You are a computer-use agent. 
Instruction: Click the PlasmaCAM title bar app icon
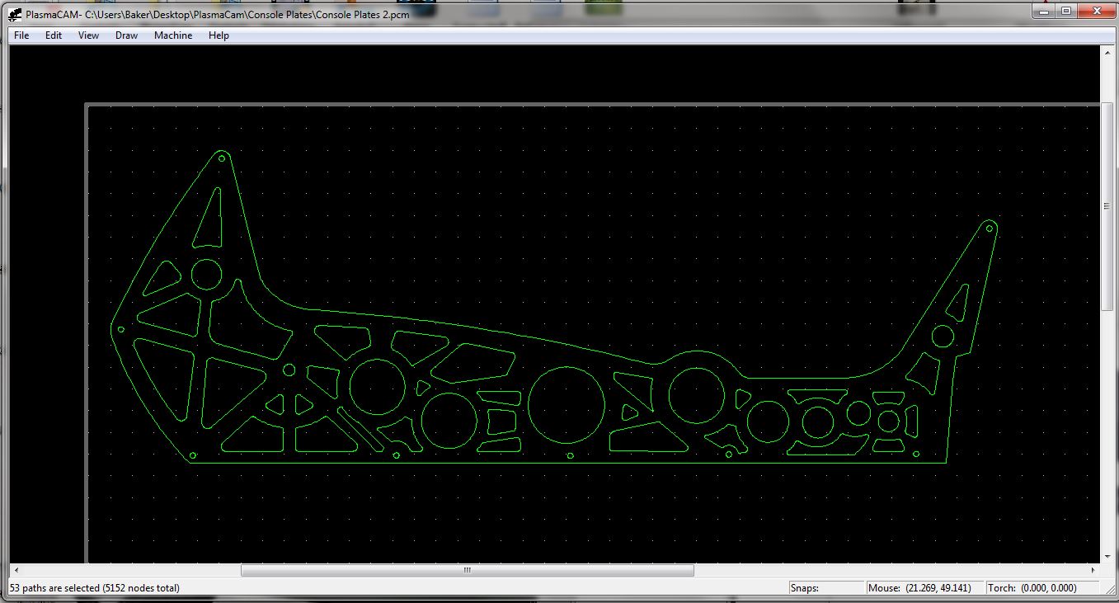(15, 14)
